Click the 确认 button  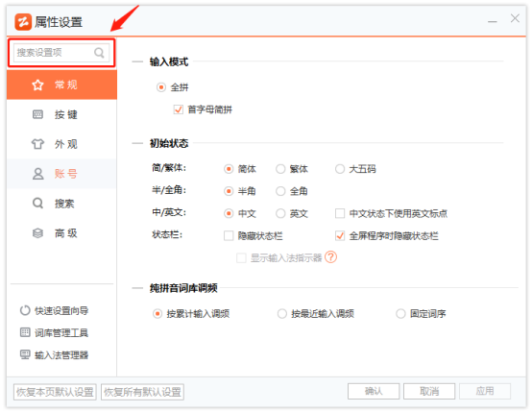click(x=374, y=391)
